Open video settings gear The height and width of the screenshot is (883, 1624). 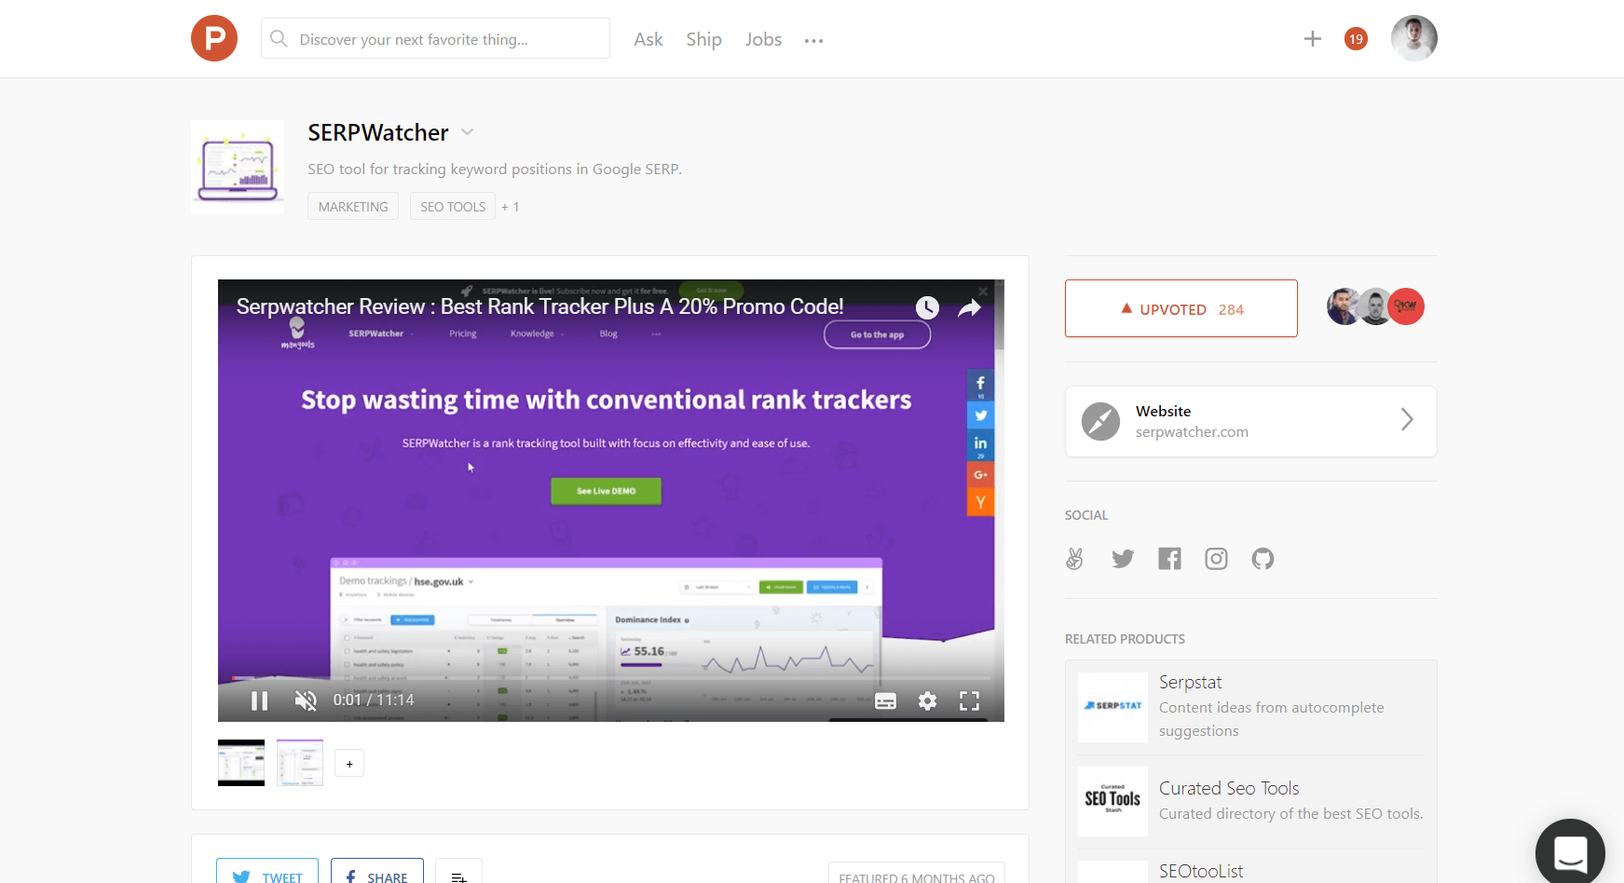click(x=927, y=700)
